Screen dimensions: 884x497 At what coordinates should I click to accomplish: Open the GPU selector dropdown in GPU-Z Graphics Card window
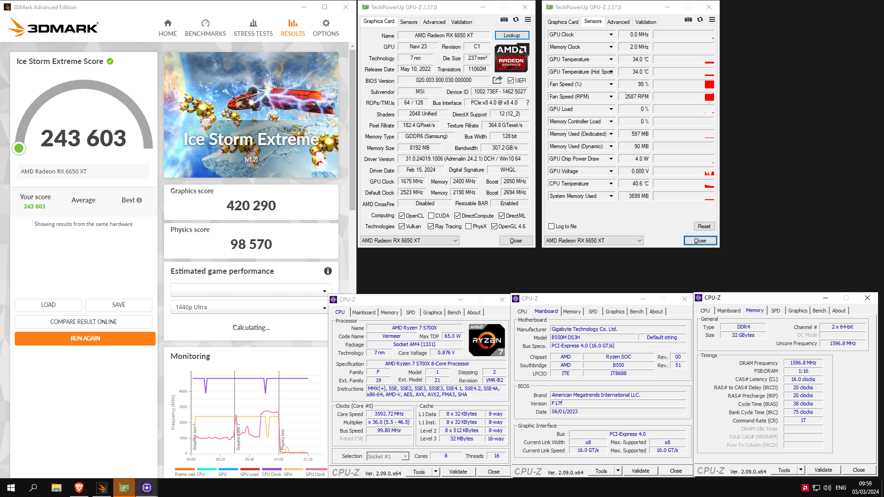[x=409, y=241]
